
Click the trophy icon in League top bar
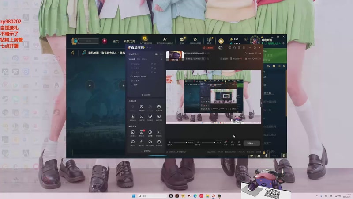(145, 39)
